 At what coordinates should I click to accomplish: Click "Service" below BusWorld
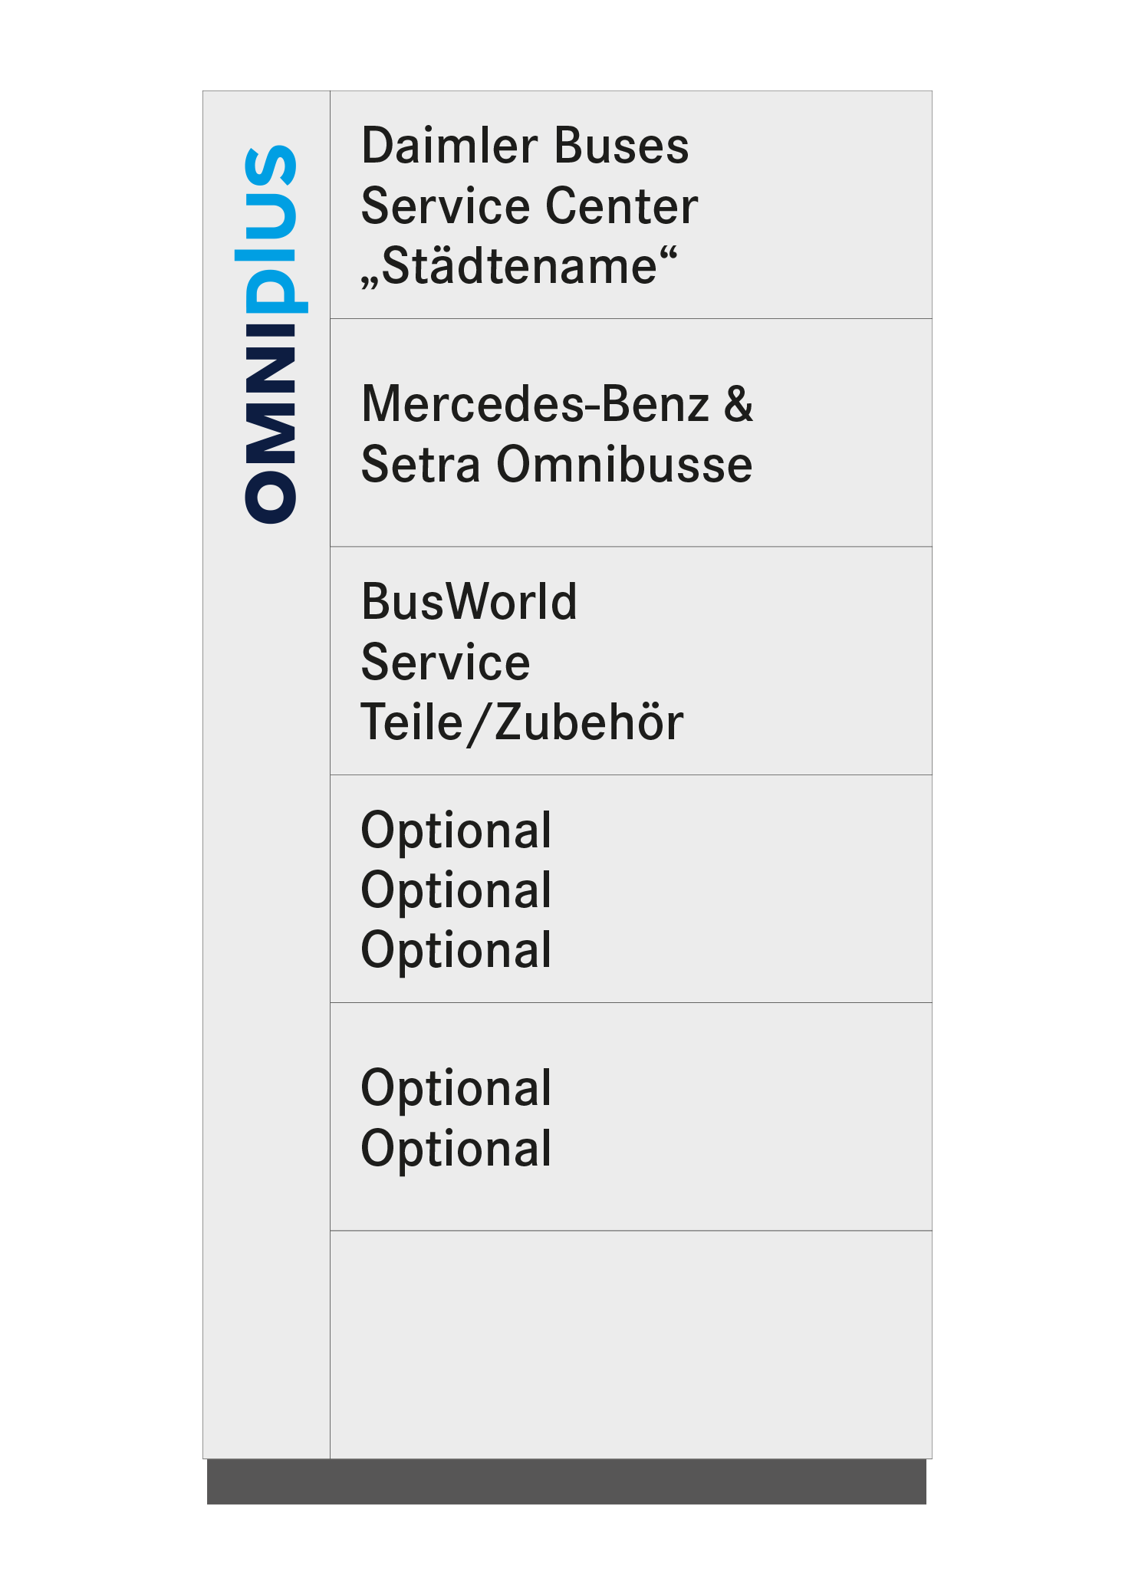click(x=446, y=663)
